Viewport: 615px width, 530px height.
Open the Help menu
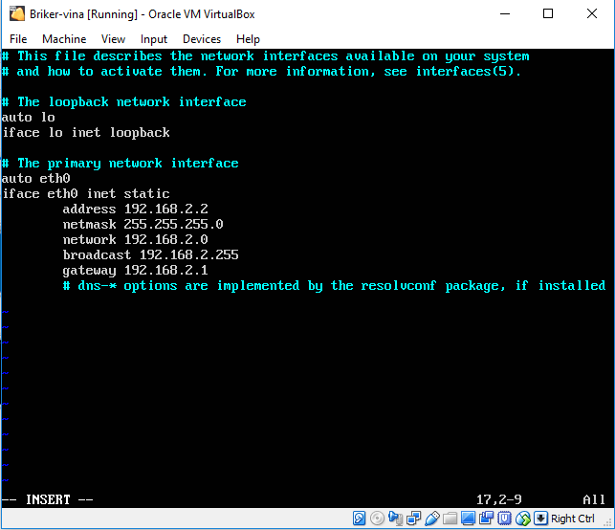[248, 39]
